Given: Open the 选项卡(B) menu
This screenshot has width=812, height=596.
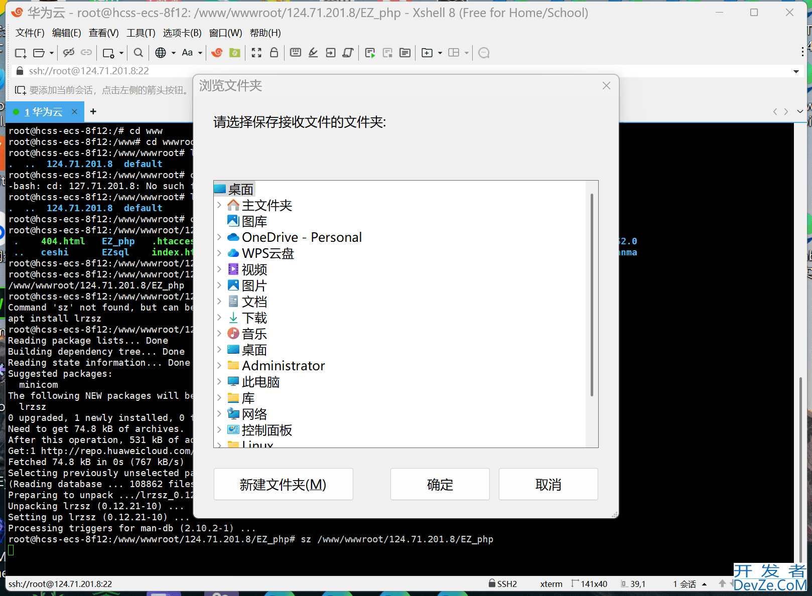Looking at the screenshot, I should tap(182, 33).
